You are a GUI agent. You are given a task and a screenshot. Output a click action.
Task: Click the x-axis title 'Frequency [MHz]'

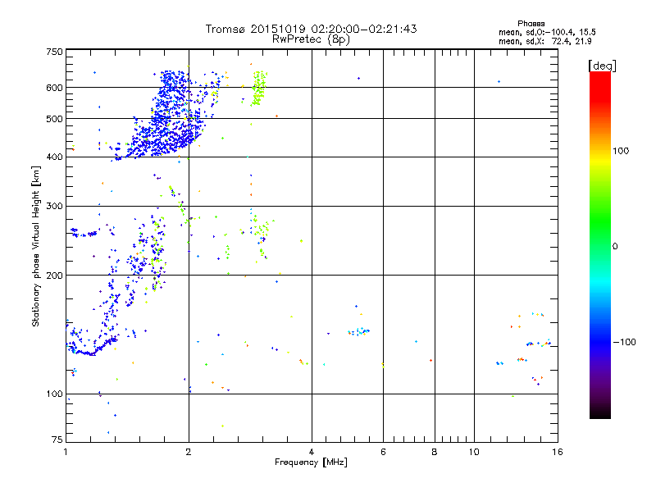tap(311, 462)
